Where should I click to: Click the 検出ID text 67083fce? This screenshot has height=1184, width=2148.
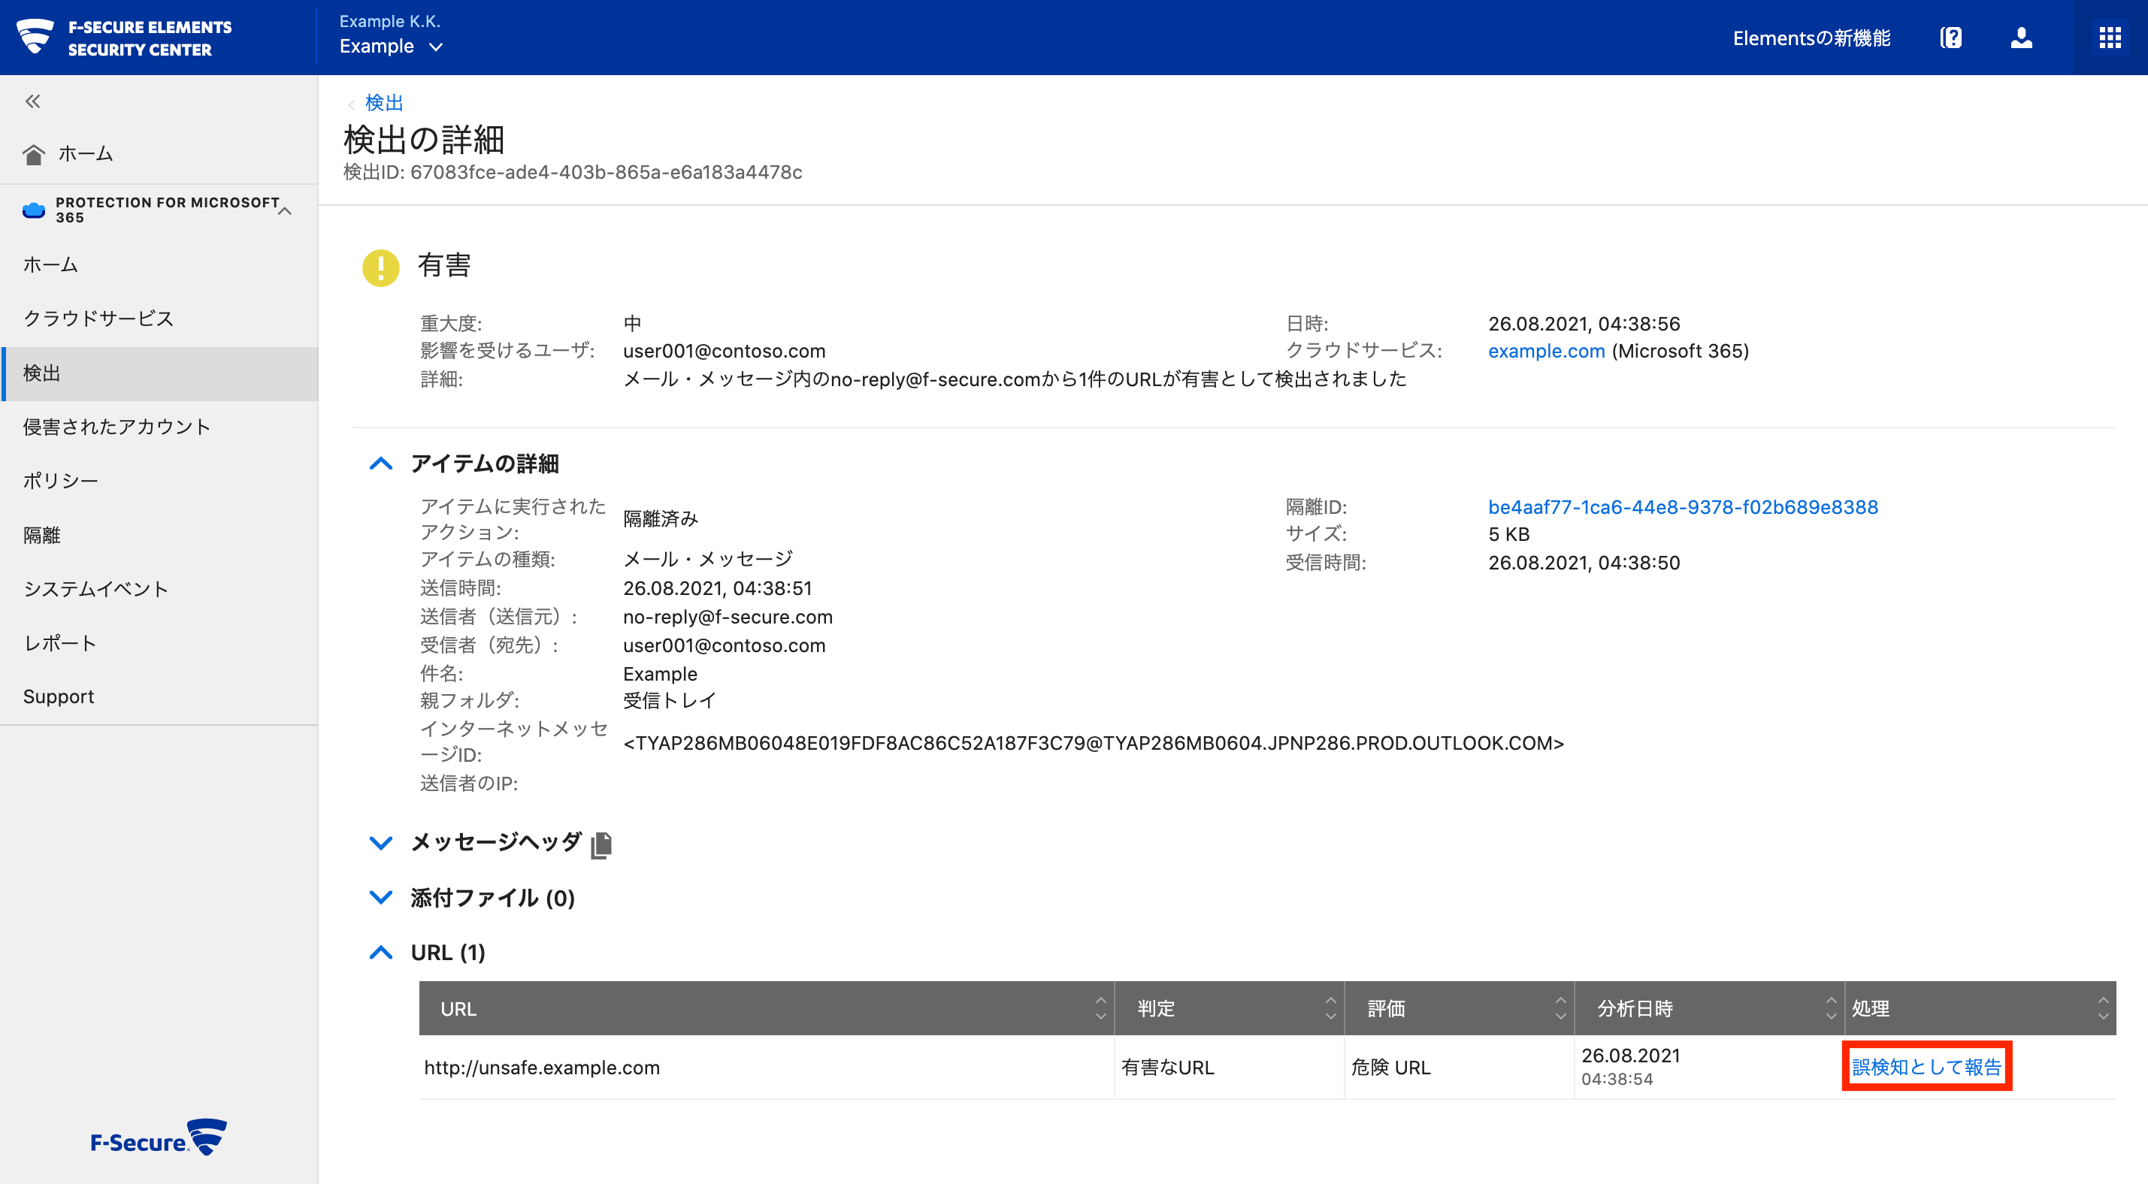[572, 173]
